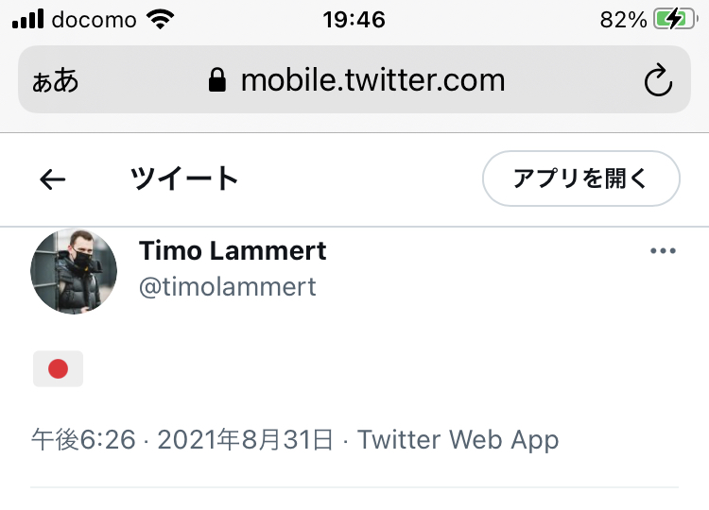Open Timo Lammert's profile picture

pos(74,271)
